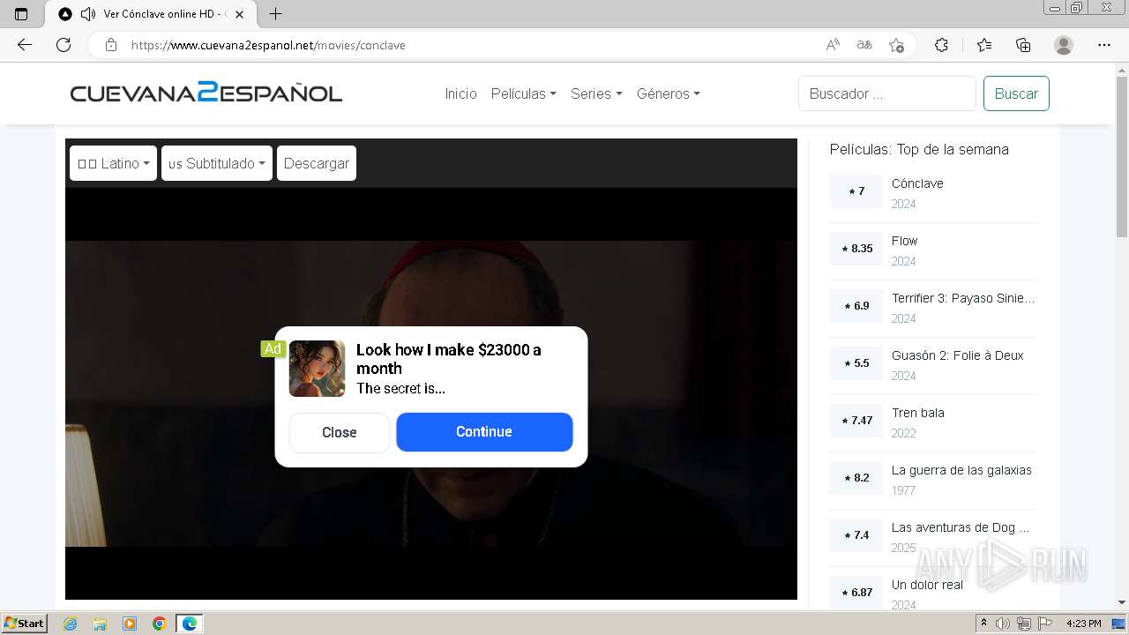The image size is (1129, 635).
Task: Click the 4:23 PM system clock
Action: pos(1083,624)
